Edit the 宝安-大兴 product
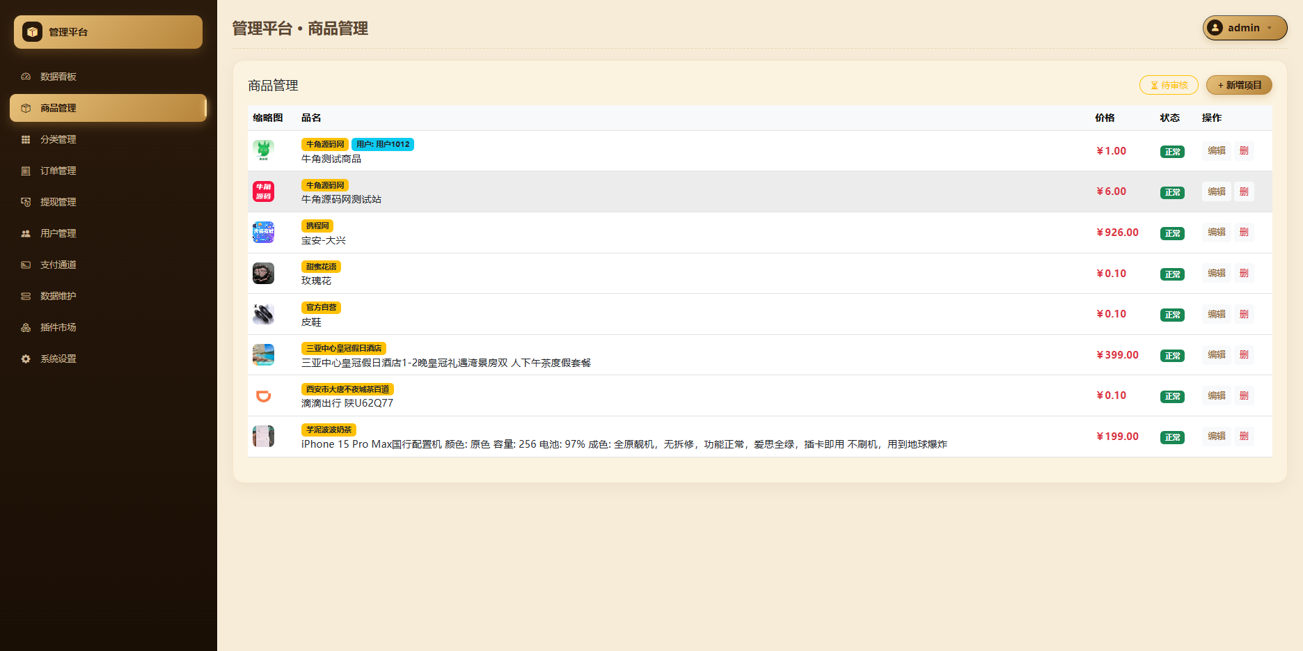This screenshot has width=1303, height=651. point(1216,232)
